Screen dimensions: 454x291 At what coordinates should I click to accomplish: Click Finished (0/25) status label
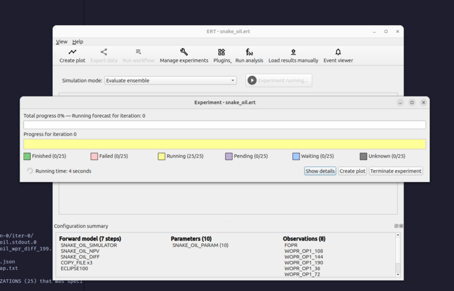(x=49, y=156)
